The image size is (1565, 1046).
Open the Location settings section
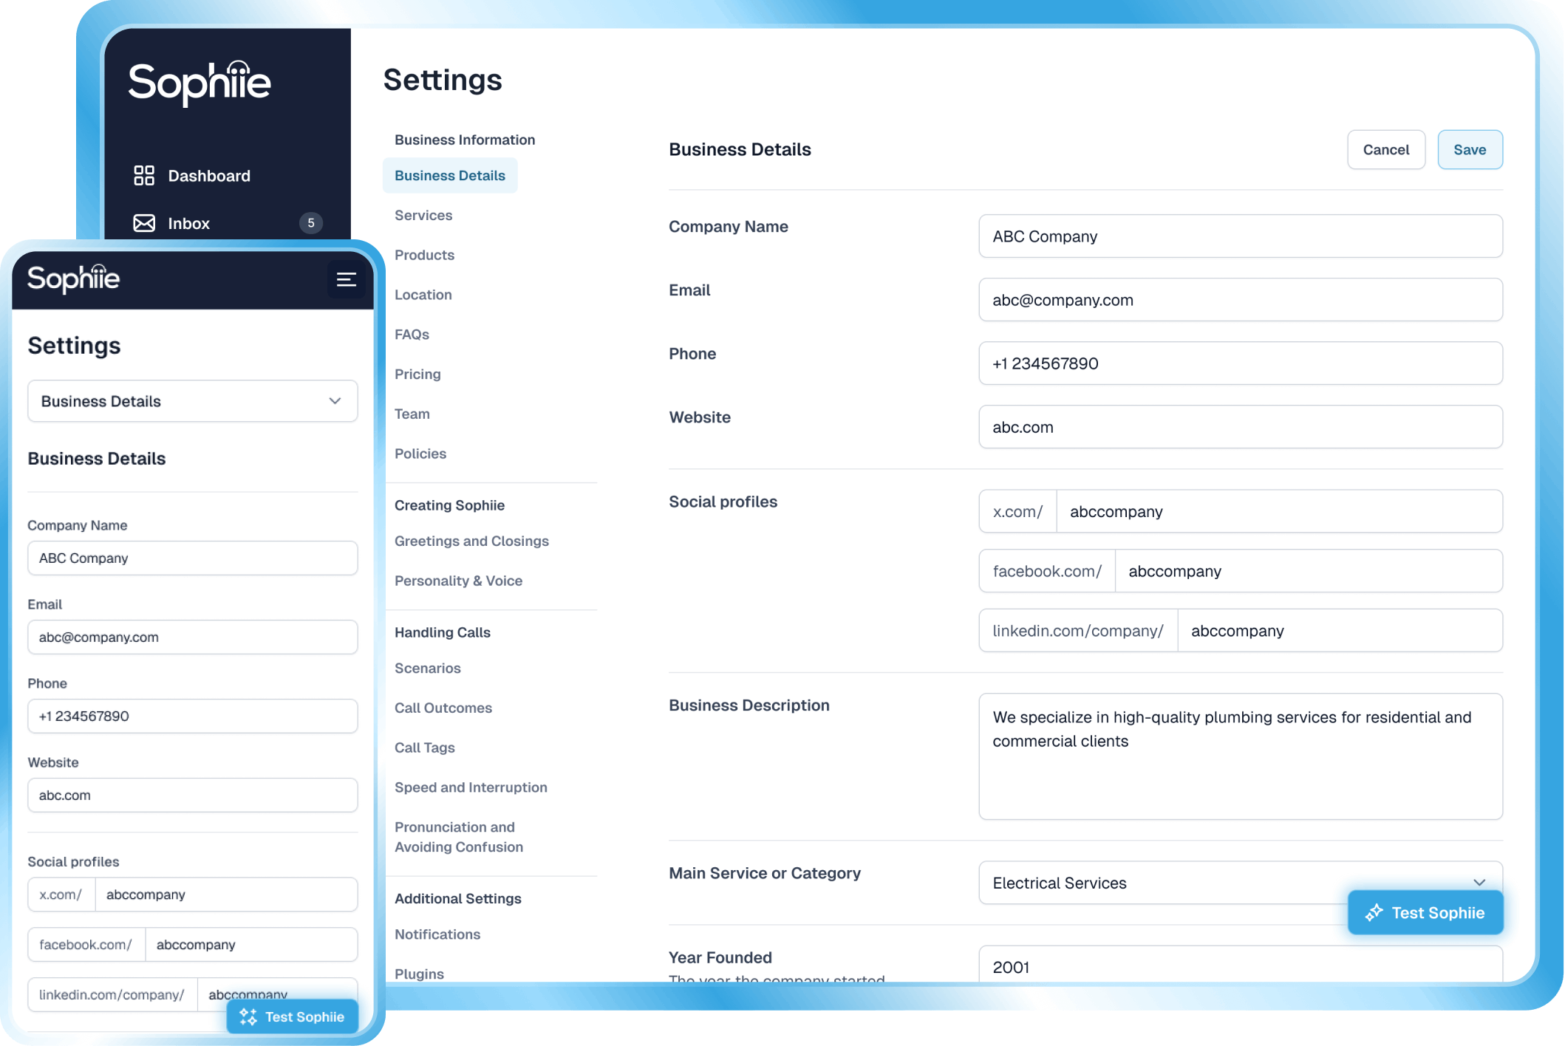point(423,295)
